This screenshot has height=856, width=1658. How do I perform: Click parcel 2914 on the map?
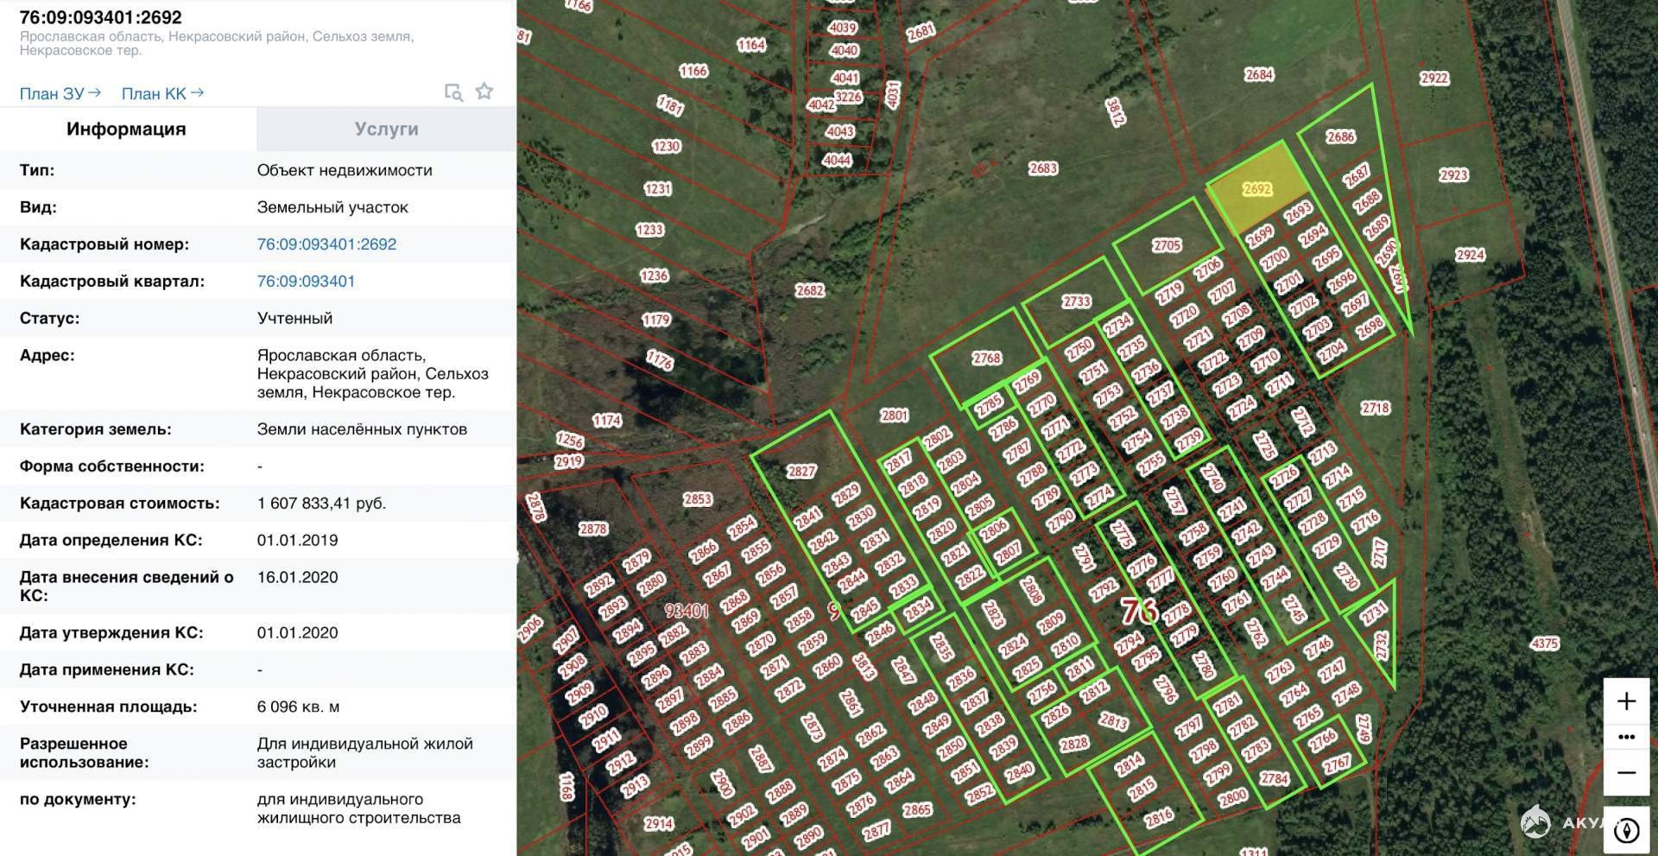658,823
